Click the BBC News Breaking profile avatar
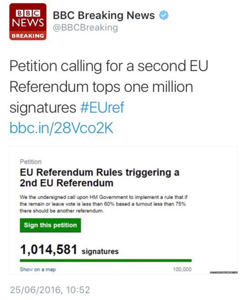Viewport: 247px width, 300px height. pyautogui.click(x=28, y=22)
